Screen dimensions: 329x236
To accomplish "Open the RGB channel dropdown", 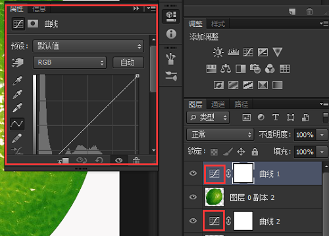I will click(x=70, y=62).
